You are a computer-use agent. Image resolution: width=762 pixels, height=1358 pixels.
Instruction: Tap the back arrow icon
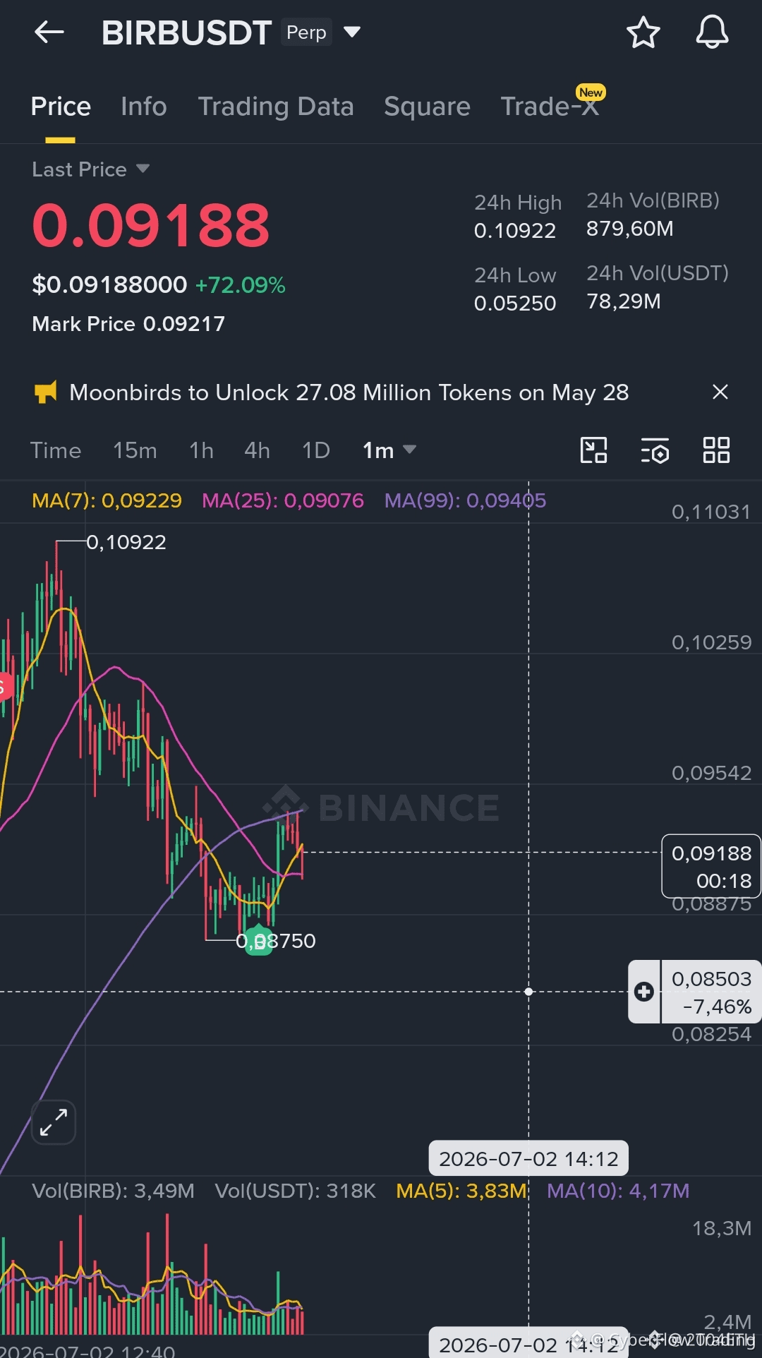pos(49,32)
